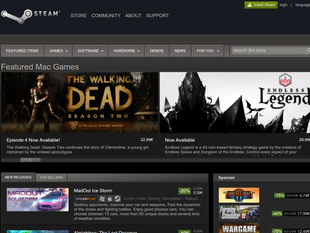Expand the FOR YOU dropdown menu
The width and height of the screenshot is (310, 233).
point(207,51)
